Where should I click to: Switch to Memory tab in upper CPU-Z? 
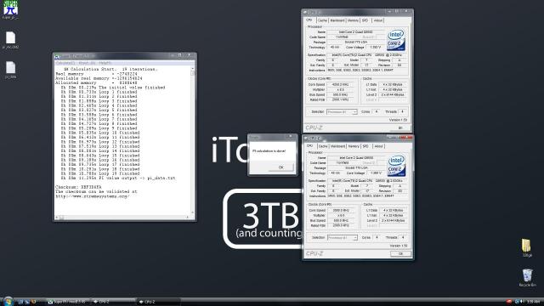pos(353,20)
